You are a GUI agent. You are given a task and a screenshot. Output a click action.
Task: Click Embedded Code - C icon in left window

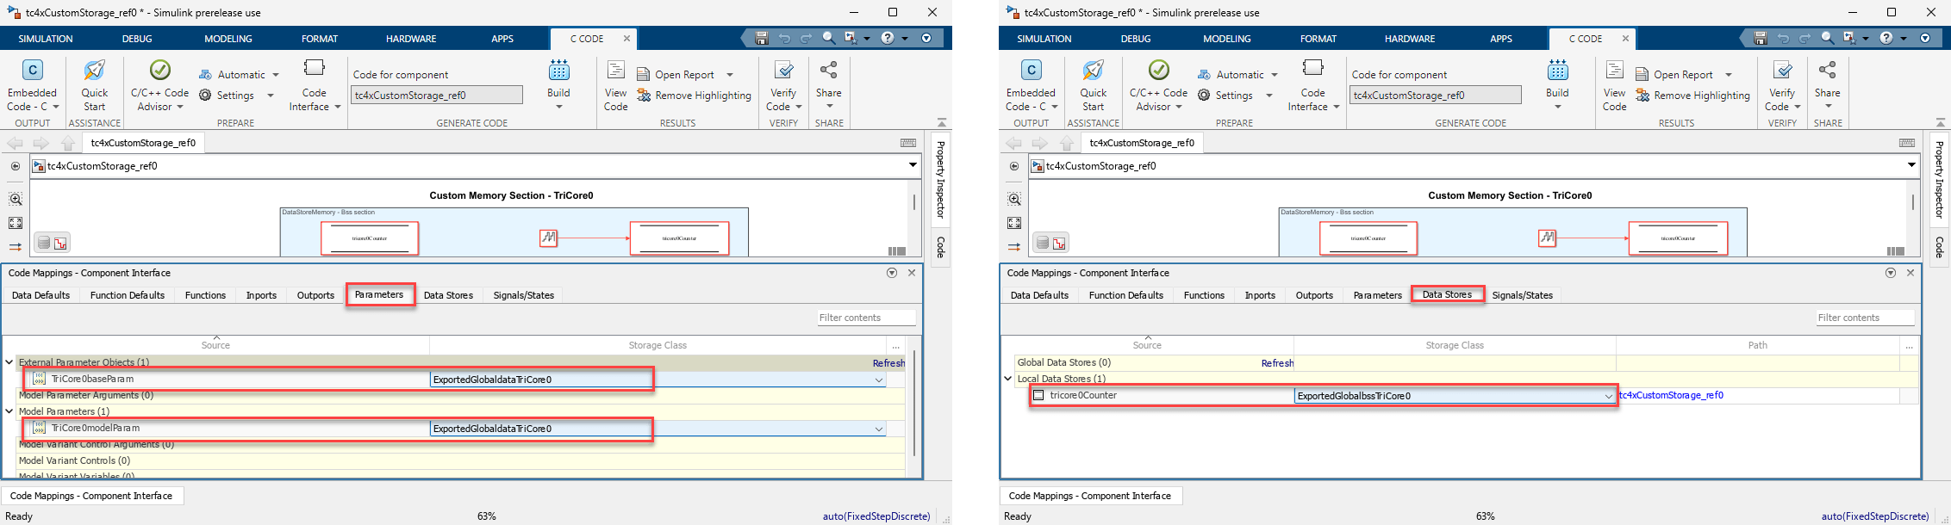pyautogui.click(x=32, y=71)
